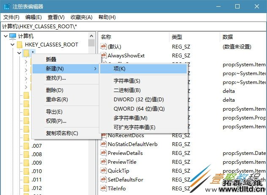Select 可扩充字符串值(E) in the submenu
Screen dimensions: 267x195
click(x=143, y=127)
